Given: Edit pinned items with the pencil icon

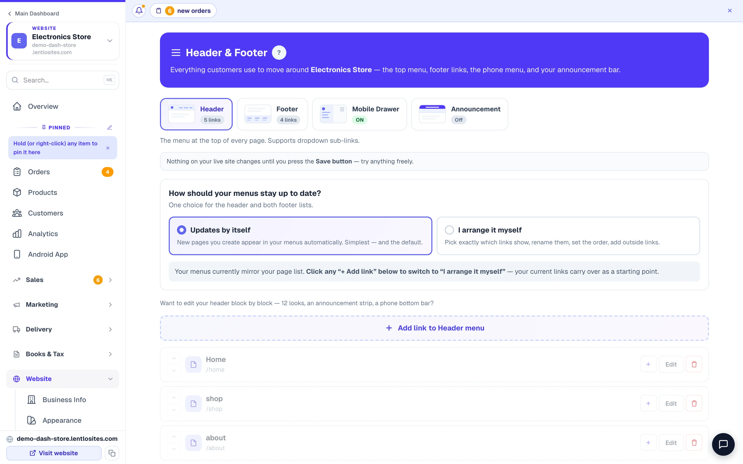Looking at the screenshot, I should pyautogui.click(x=110, y=128).
